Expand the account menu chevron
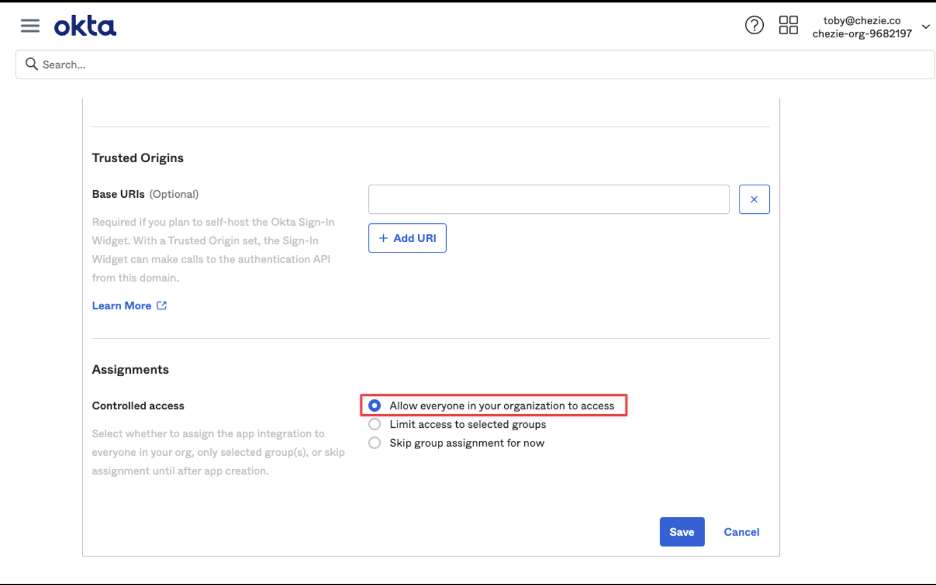This screenshot has height=585, width=936. 925,27
